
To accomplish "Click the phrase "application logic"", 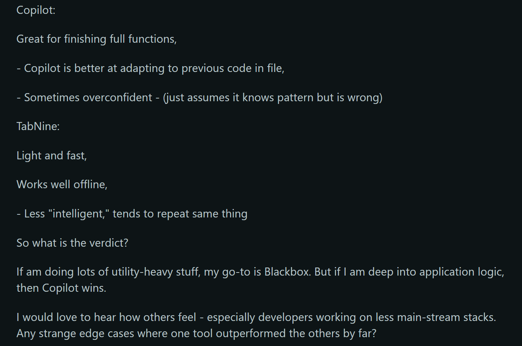I will [461, 272].
